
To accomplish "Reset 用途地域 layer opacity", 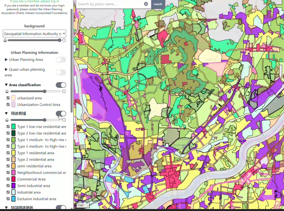I will pos(64,120).
